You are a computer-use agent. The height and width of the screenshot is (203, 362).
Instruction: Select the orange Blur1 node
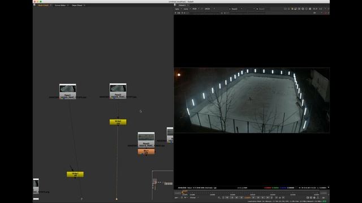[x=146, y=152]
